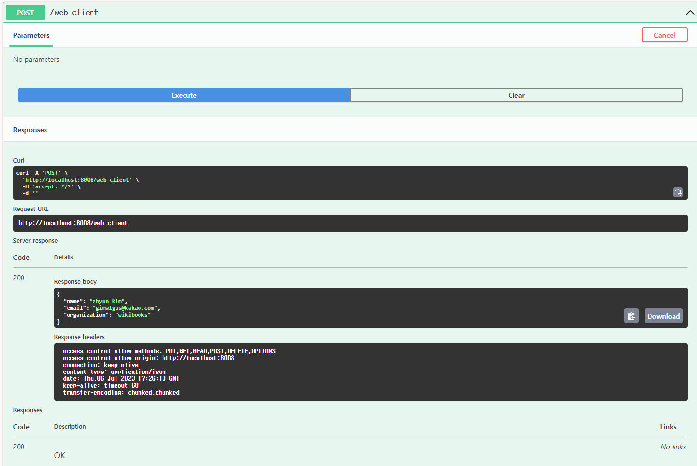This screenshot has height=466, width=697.
Task: Click the access-control-allow-origin header line
Action: 148,358
